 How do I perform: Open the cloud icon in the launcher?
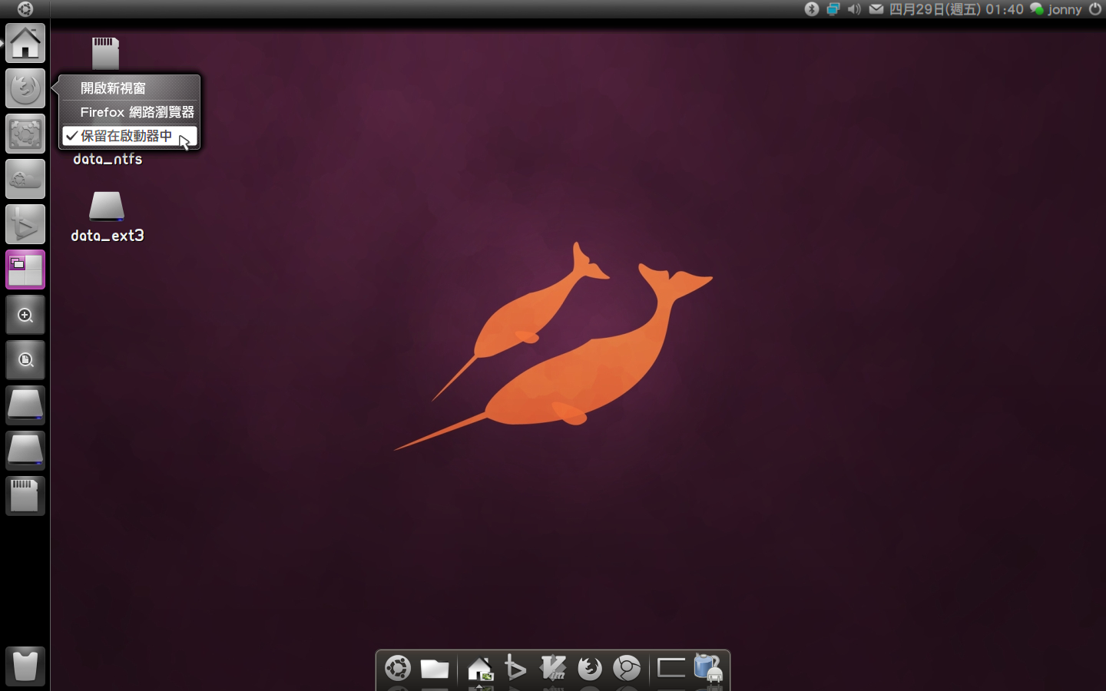click(25, 179)
